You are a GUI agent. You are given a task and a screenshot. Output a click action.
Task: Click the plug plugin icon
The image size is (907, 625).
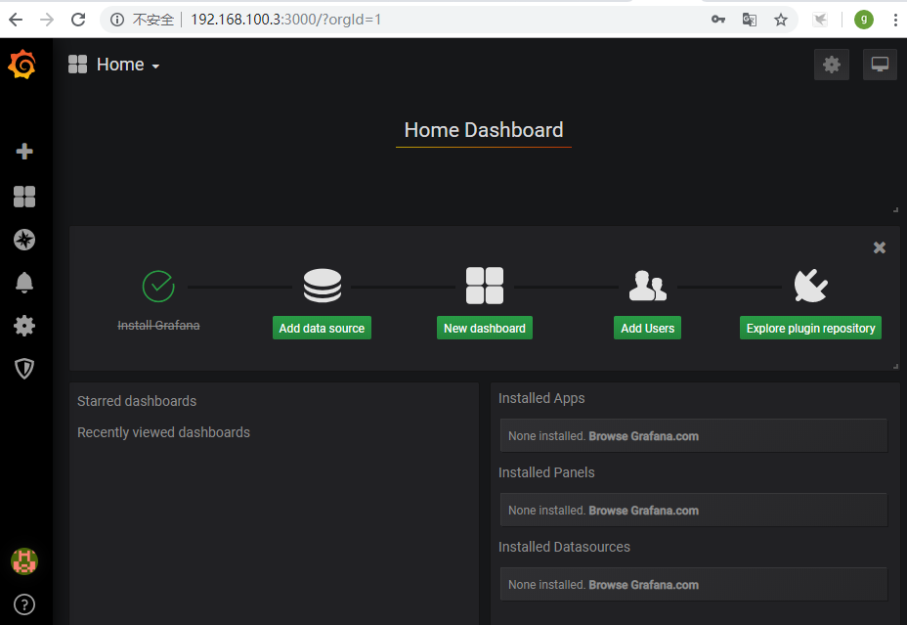(x=810, y=286)
